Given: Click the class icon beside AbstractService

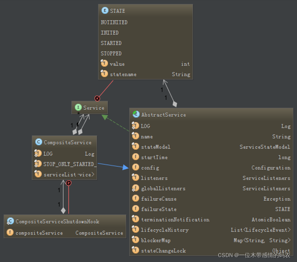Looking at the screenshot, I should (136, 115).
